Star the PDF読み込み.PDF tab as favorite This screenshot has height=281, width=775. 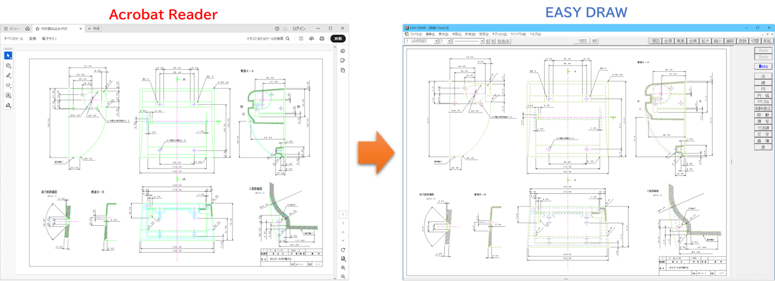[x=37, y=28]
